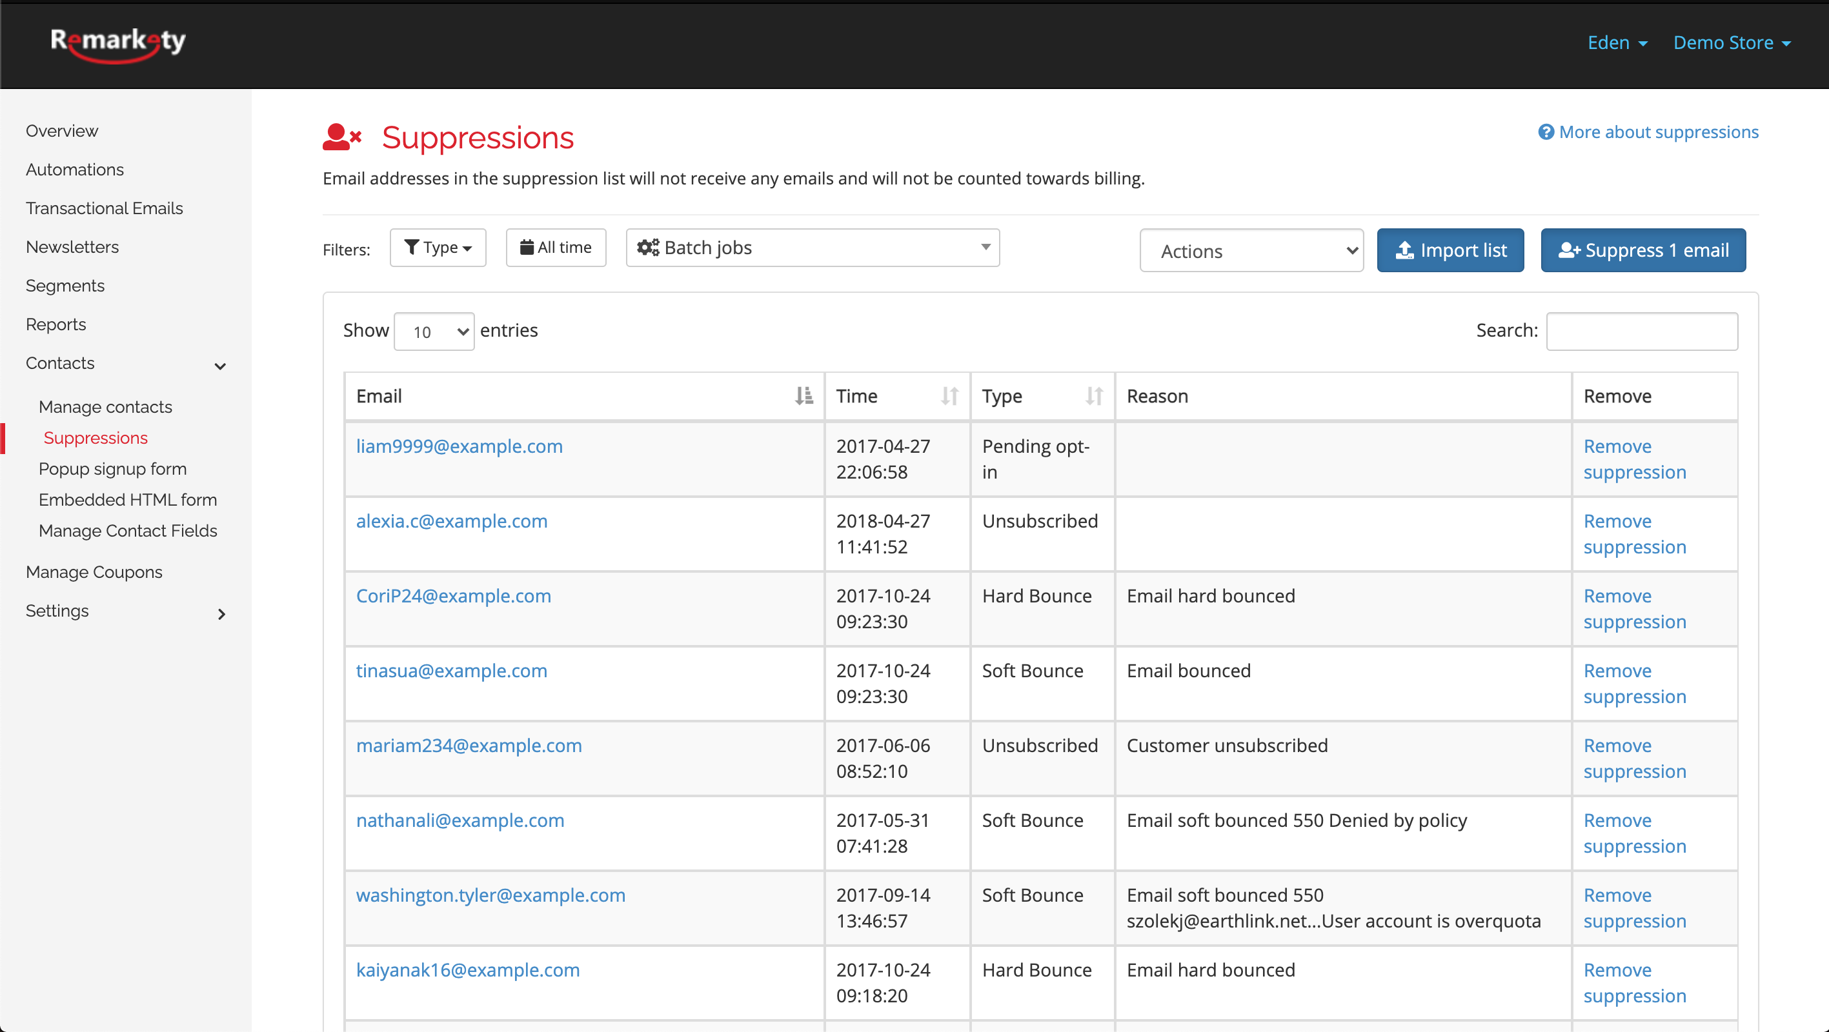Collapse the Contacts sidebar section
Viewport: 1829px width, 1032px height.
pos(220,366)
